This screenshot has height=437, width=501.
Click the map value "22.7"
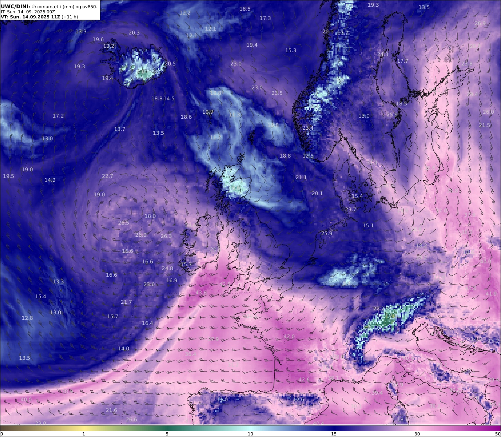108,176
